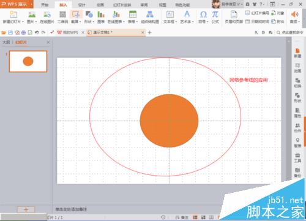
Task: Select slide 1 thumbnail
Action: (x=28, y=61)
